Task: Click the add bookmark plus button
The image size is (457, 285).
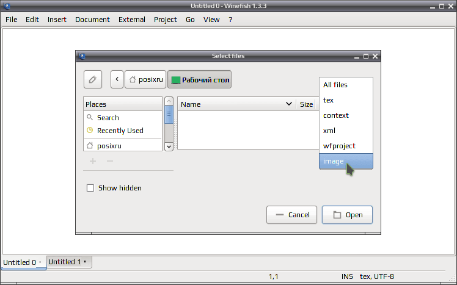Action: tap(93, 161)
